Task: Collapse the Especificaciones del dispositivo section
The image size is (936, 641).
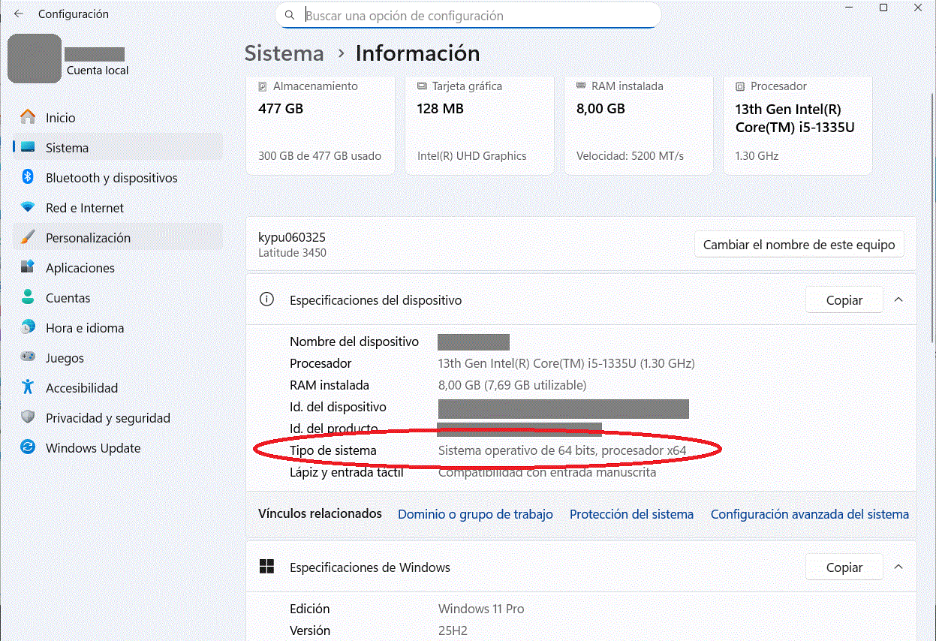Action: pos(898,299)
